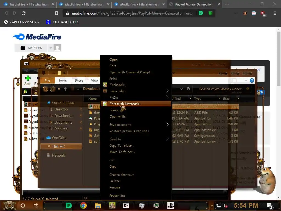This screenshot has height=211, width=281.
Task: Open the Size column dropdown arrow
Action: [x=238, y=99]
